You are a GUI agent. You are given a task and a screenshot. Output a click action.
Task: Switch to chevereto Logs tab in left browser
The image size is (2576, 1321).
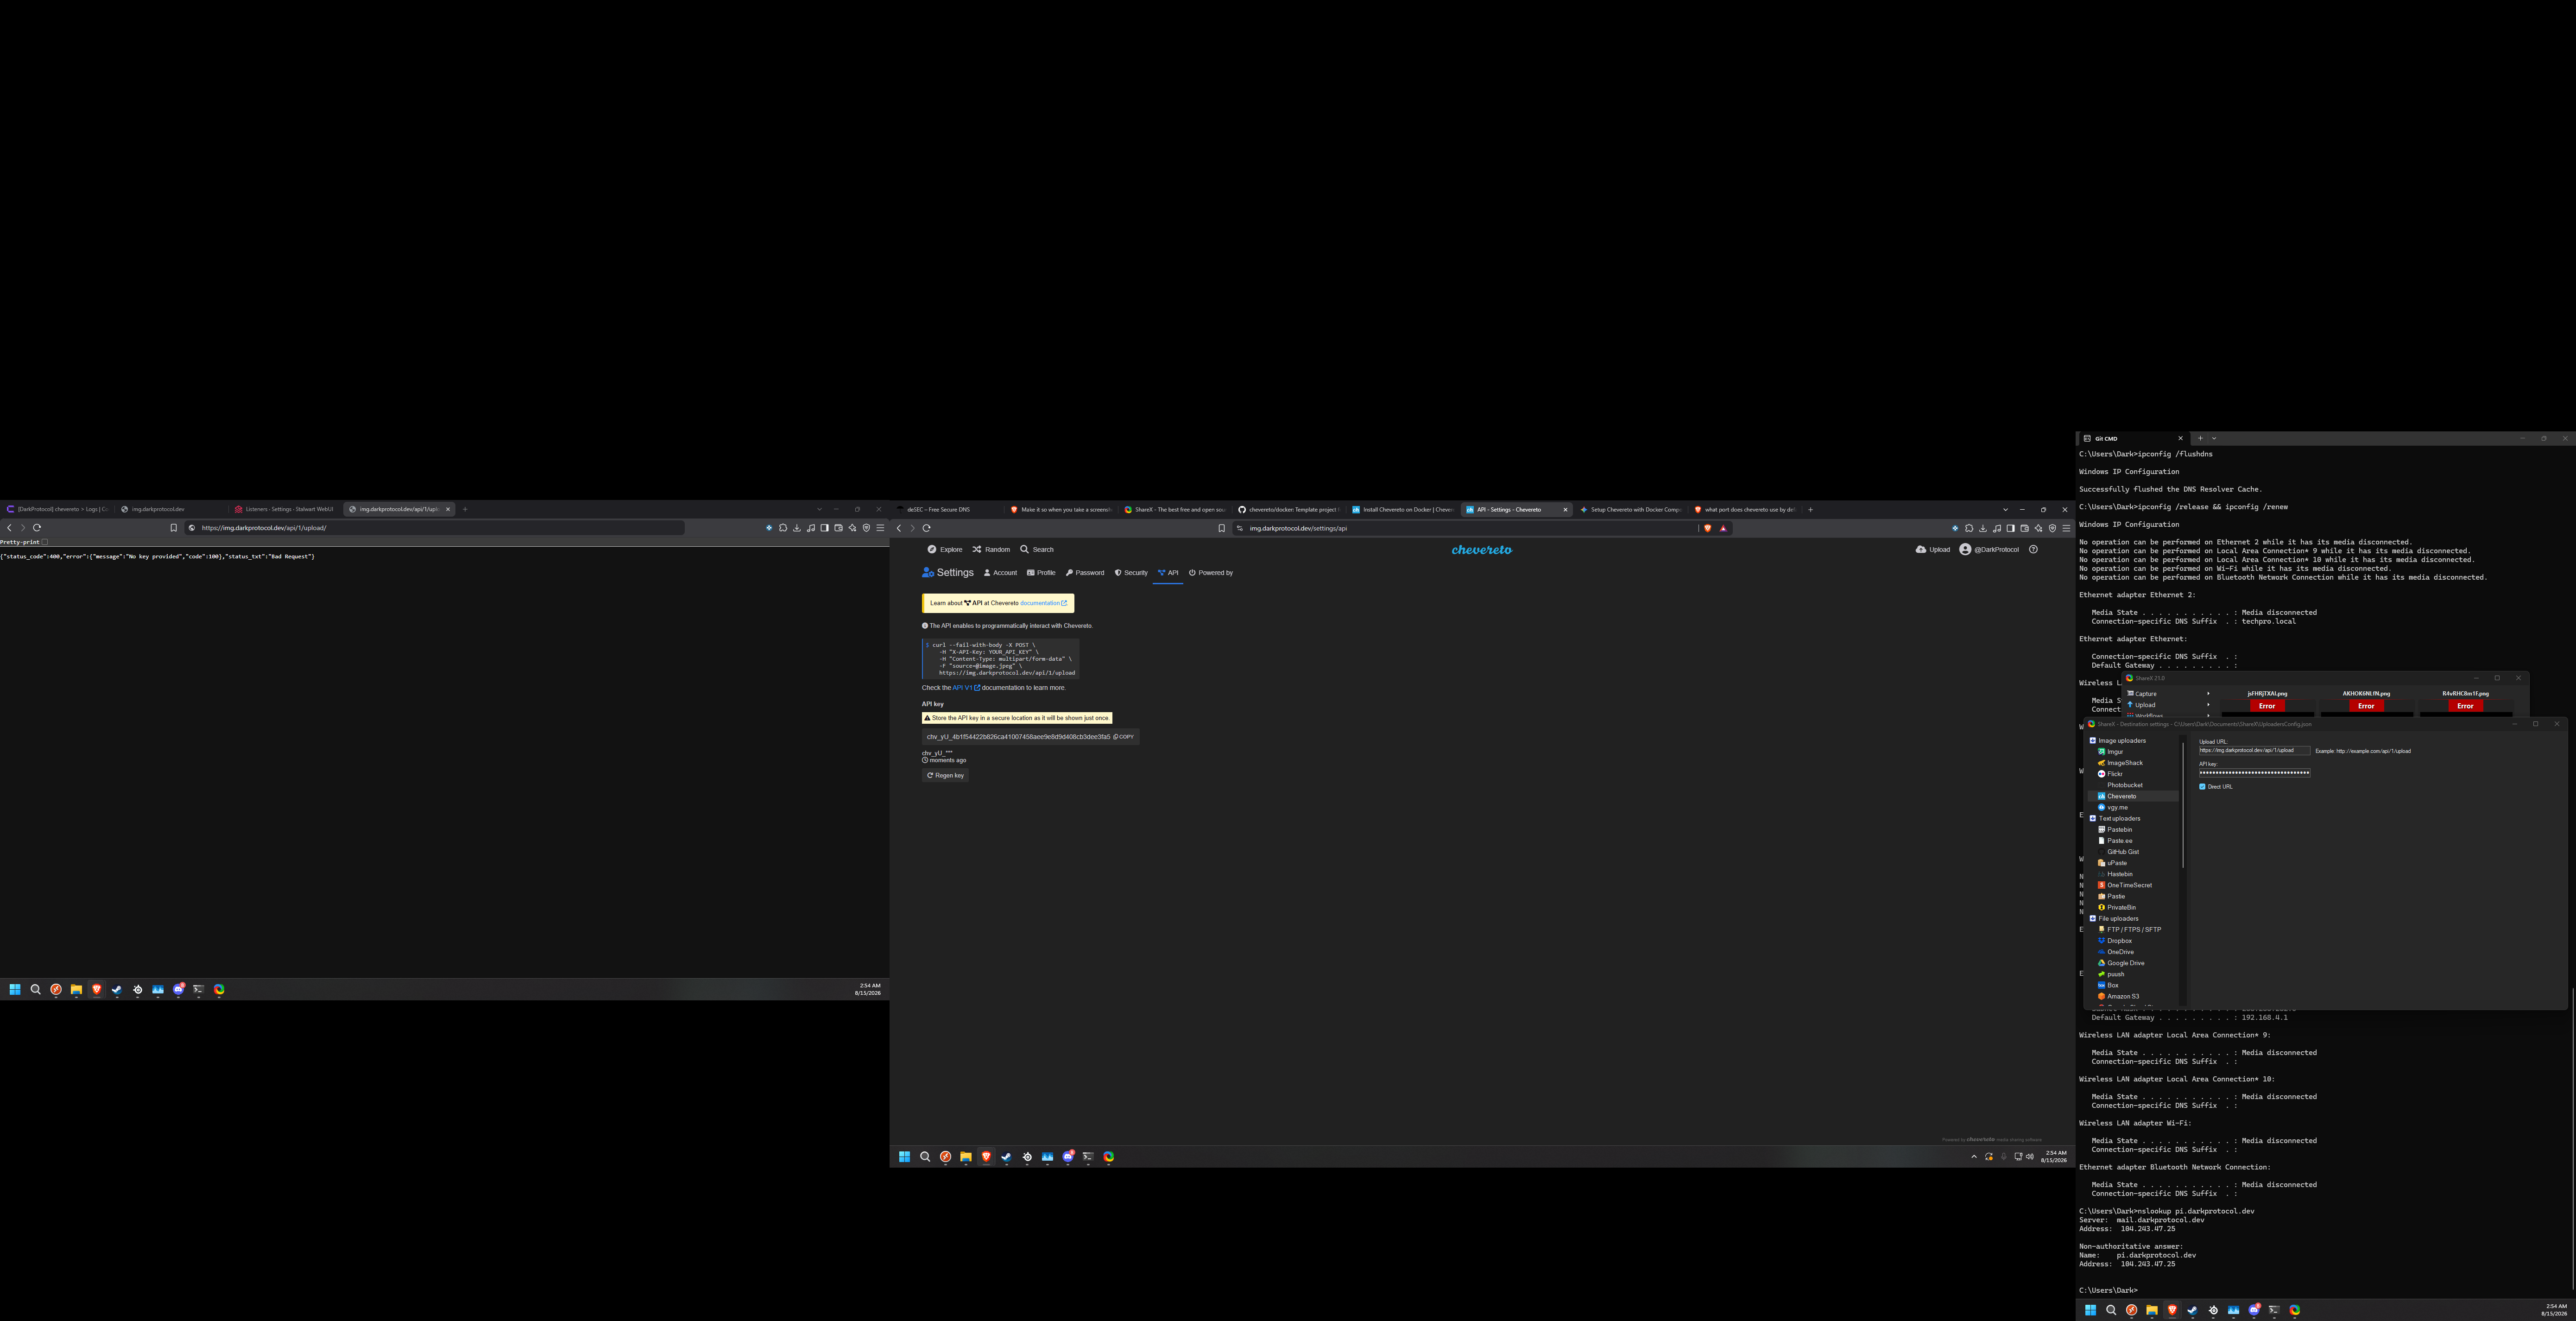coord(58,509)
